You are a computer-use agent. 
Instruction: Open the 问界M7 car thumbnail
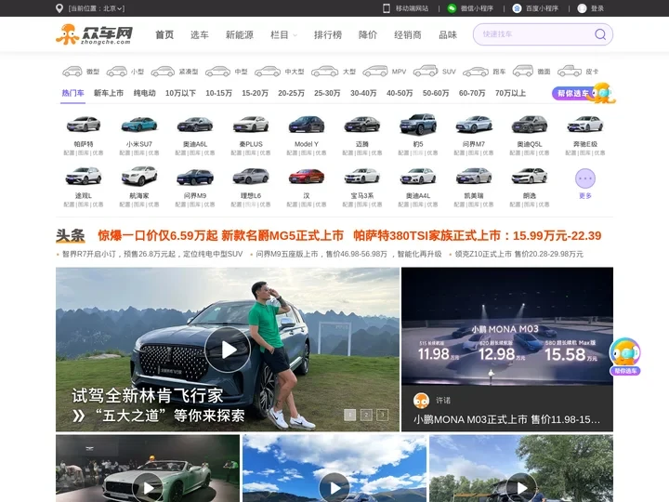point(474,125)
